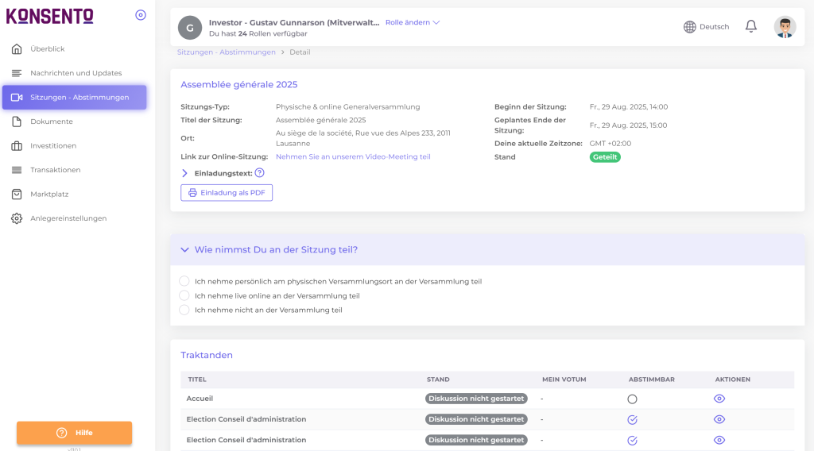Expand the Einladungstext chevron

pyautogui.click(x=184, y=173)
